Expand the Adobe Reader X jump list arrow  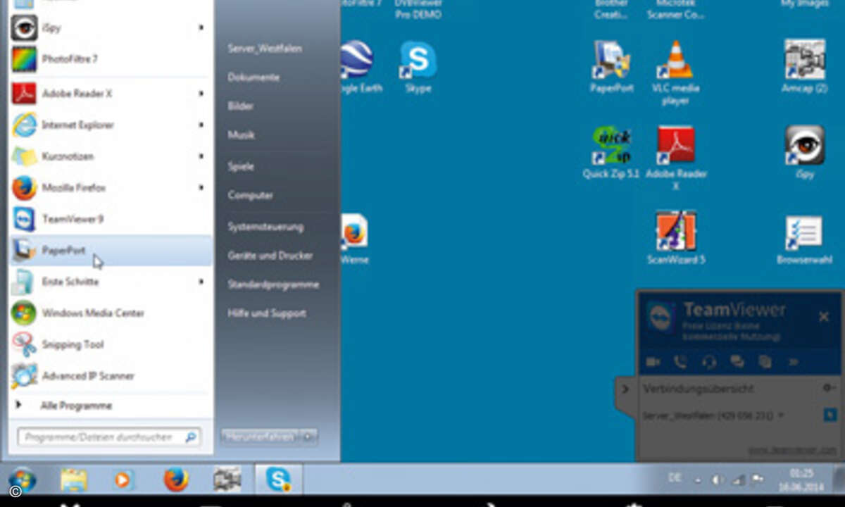tap(201, 93)
